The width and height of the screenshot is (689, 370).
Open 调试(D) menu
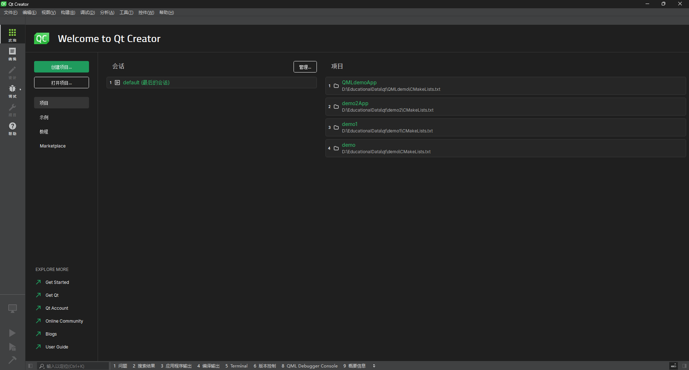[88, 13]
